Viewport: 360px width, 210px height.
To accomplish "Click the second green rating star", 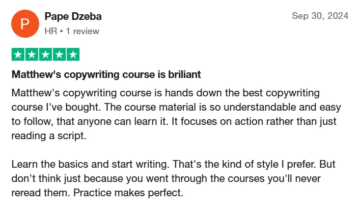I will (32, 55).
